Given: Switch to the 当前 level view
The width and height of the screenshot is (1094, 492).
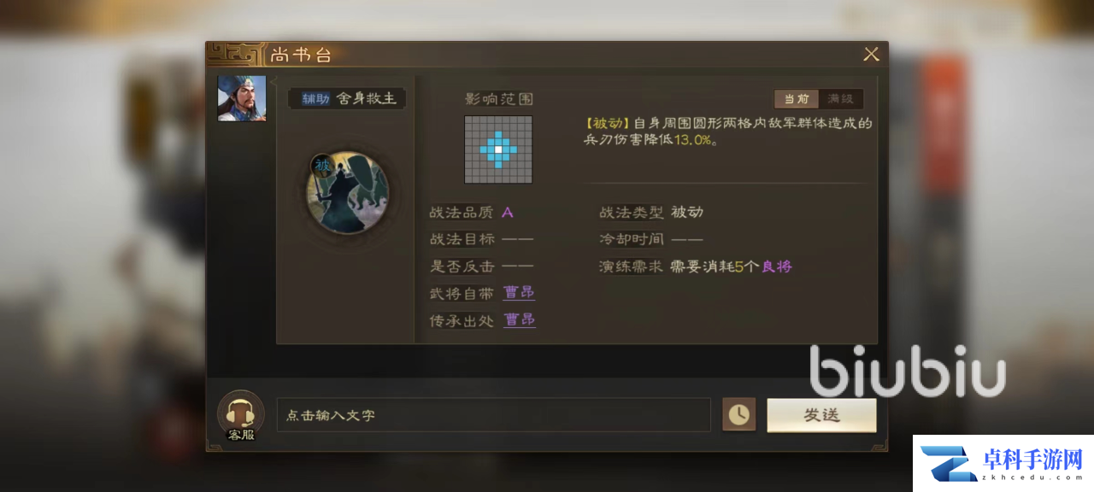Looking at the screenshot, I should pos(797,99).
